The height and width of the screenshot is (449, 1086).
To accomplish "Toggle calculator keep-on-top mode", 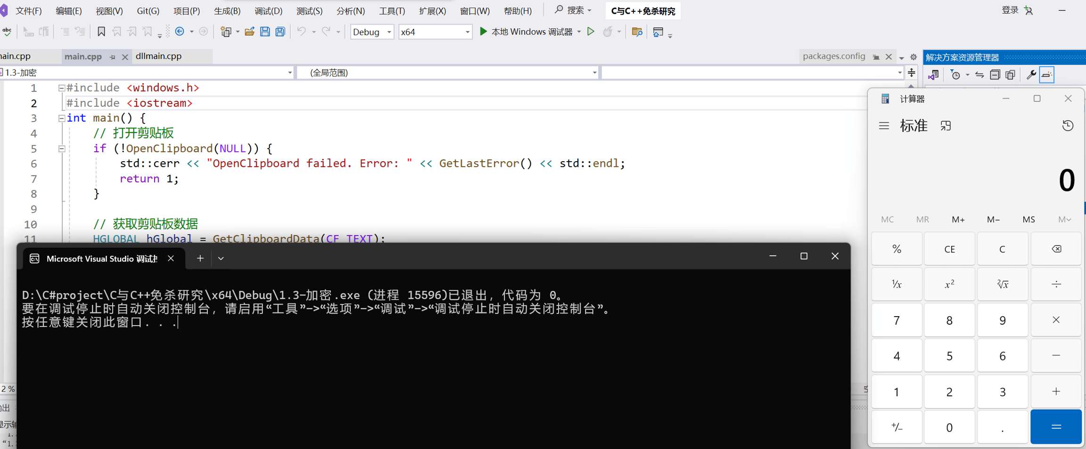I will tap(946, 126).
